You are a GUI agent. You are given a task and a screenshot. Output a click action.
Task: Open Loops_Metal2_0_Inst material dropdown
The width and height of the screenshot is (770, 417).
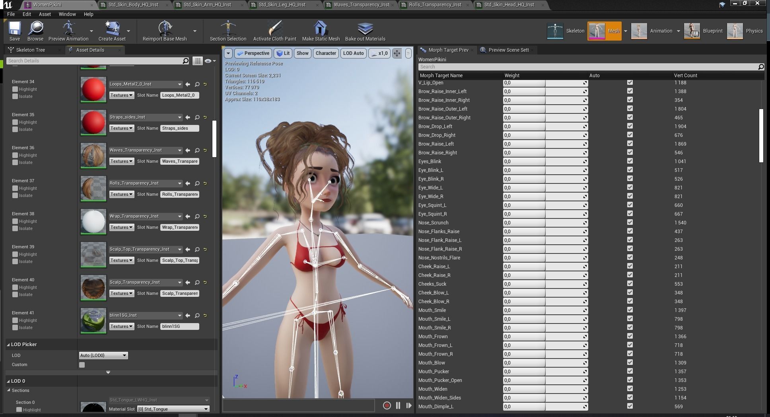click(x=145, y=84)
